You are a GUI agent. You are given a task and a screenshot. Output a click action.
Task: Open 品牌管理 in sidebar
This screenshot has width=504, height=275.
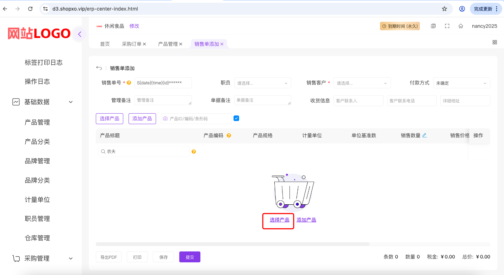tap(37, 161)
